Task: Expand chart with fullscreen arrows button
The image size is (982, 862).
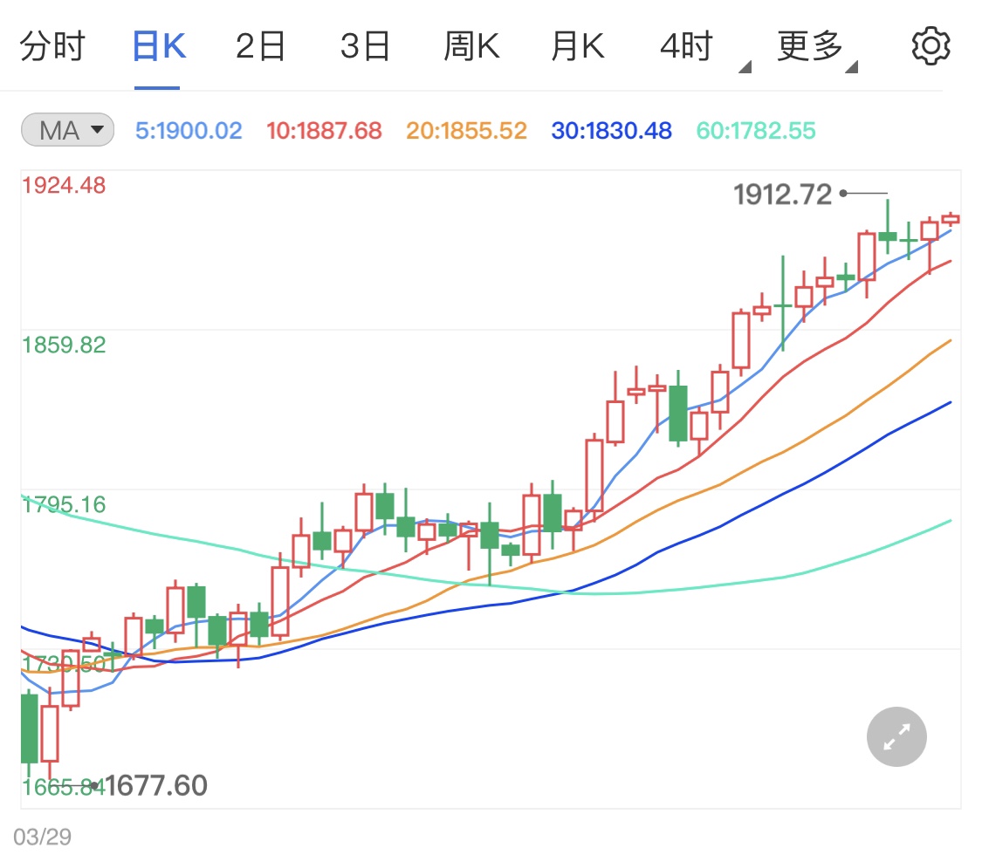Action: (x=896, y=736)
